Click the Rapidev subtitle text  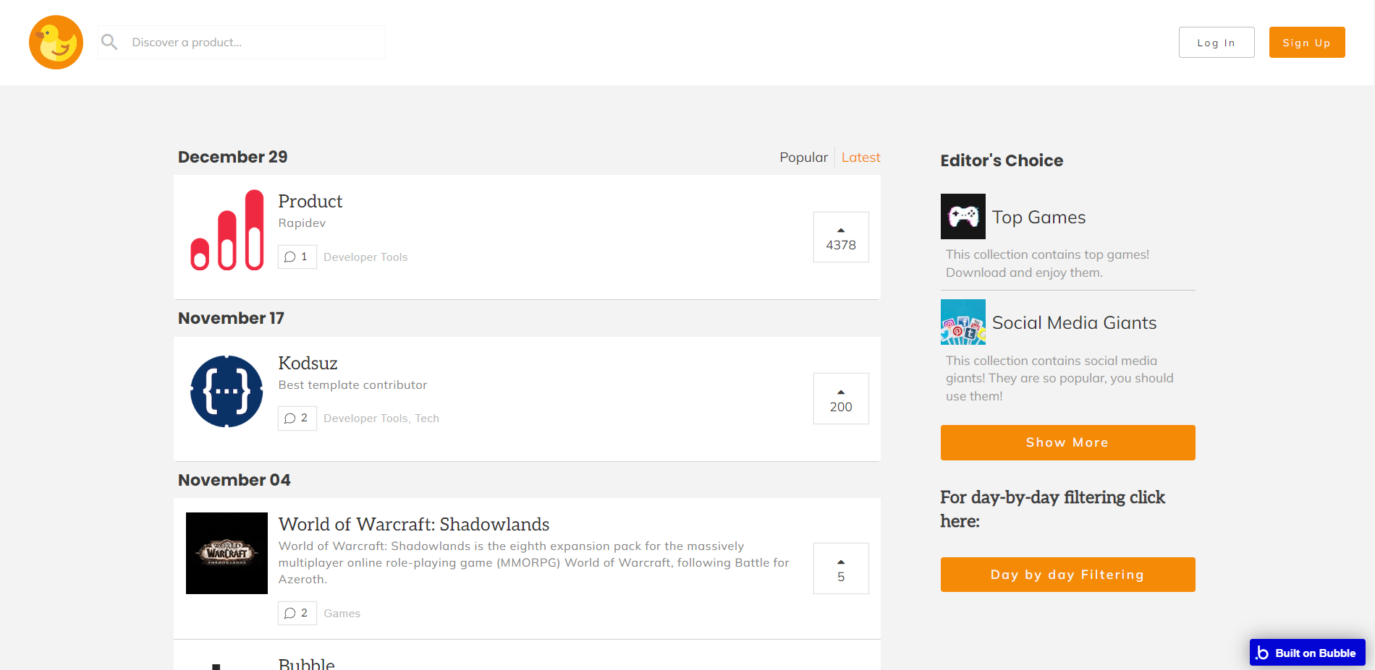(302, 223)
